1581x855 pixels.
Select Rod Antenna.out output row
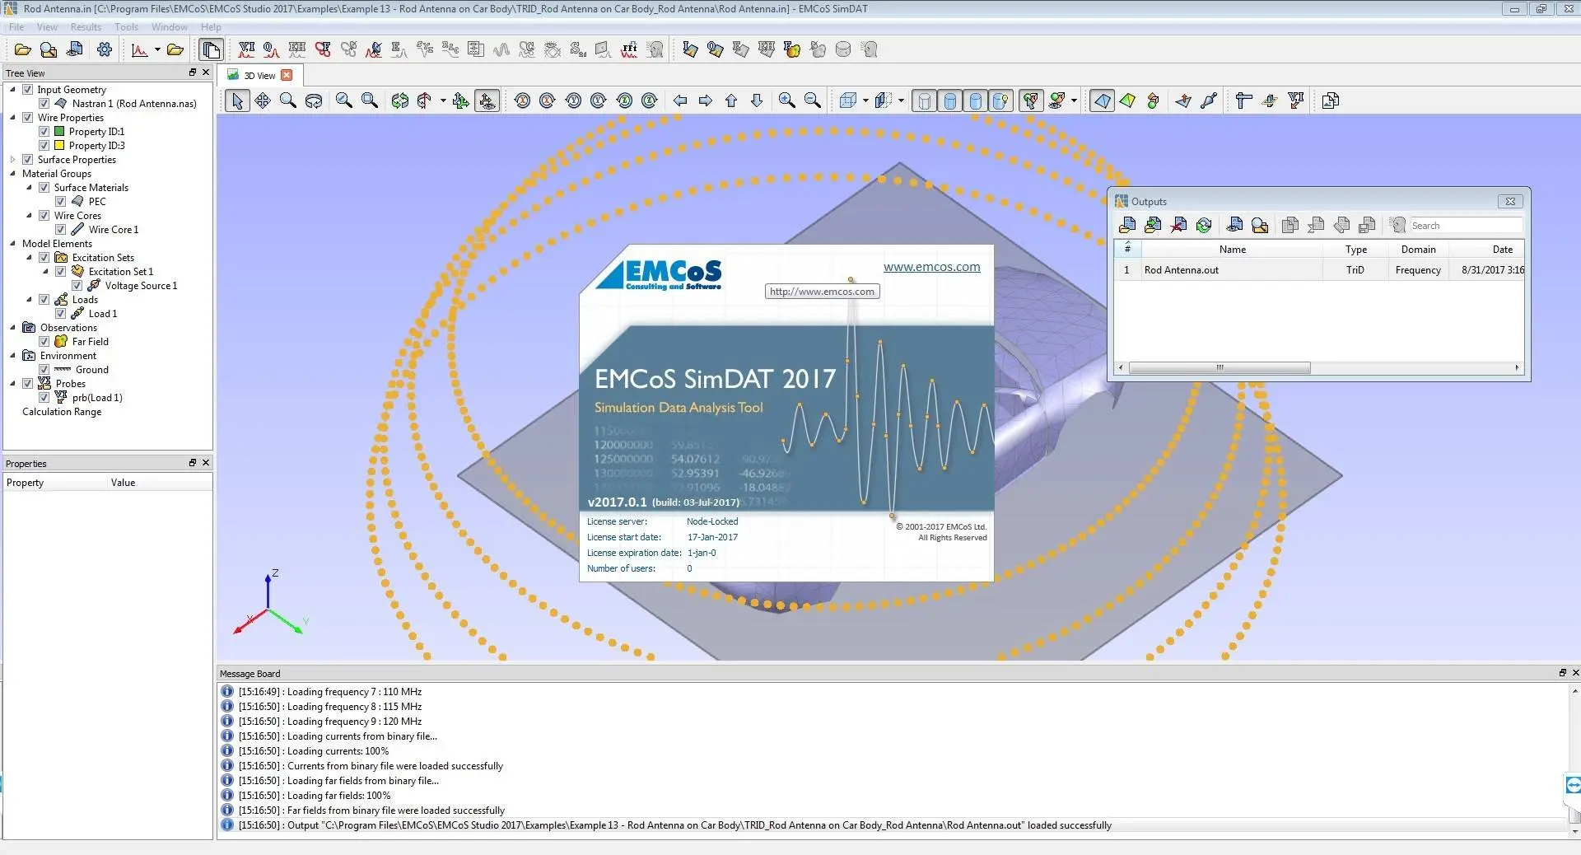click(1319, 269)
